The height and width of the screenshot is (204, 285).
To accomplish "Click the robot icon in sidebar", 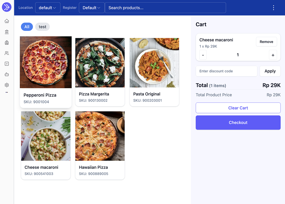I will 7,74.
